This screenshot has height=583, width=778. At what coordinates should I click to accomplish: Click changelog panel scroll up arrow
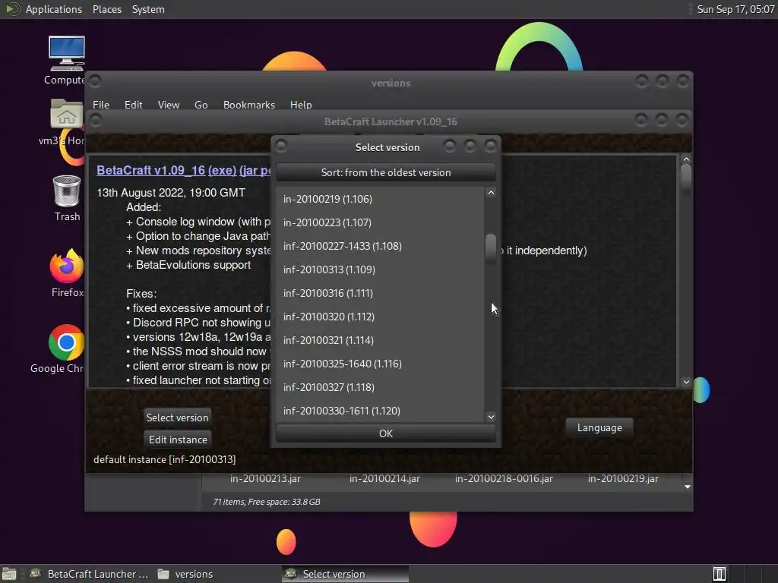click(686, 159)
